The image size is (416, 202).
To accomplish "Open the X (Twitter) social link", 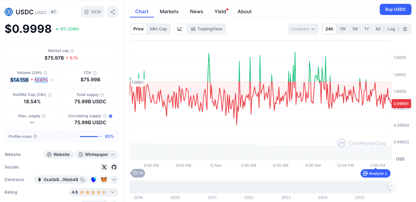I will (x=104, y=167).
